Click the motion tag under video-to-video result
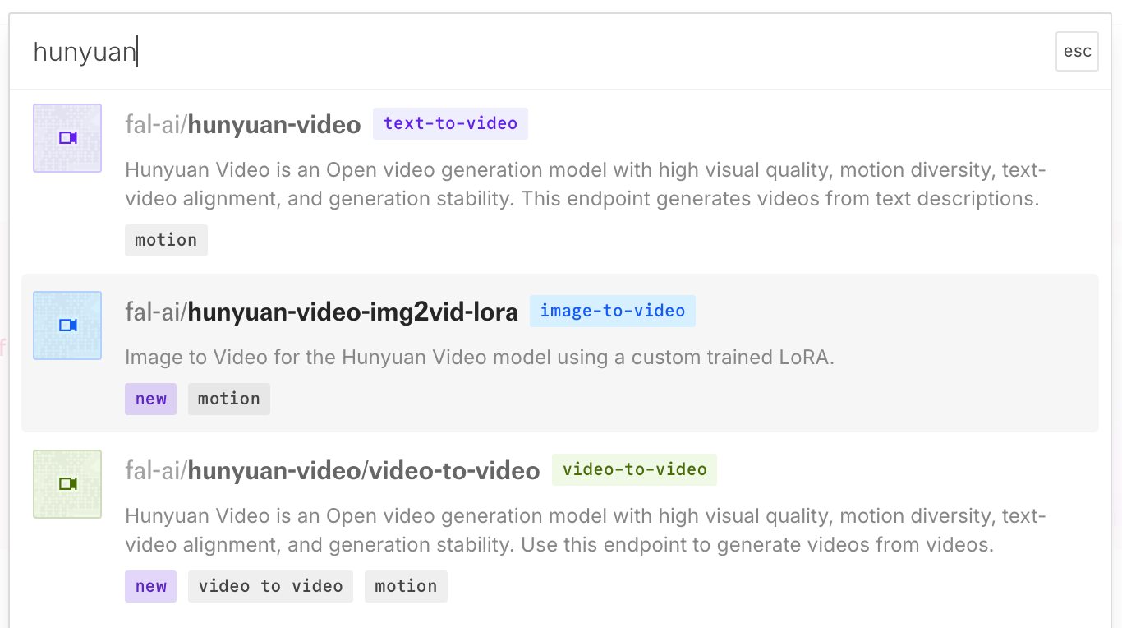The width and height of the screenshot is (1122, 628). (x=406, y=586)
